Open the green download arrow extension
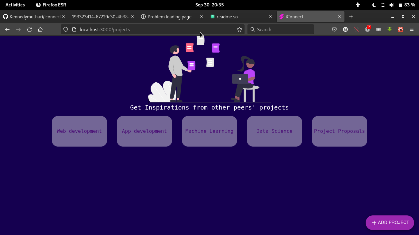This screenshot has height=235, width=419. pyautogui.click(x=390, y=29)
